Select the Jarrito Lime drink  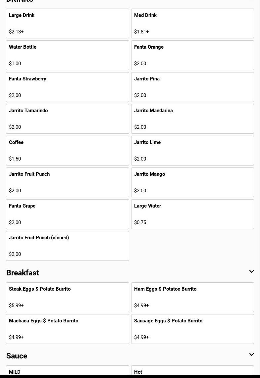point(192,151)
